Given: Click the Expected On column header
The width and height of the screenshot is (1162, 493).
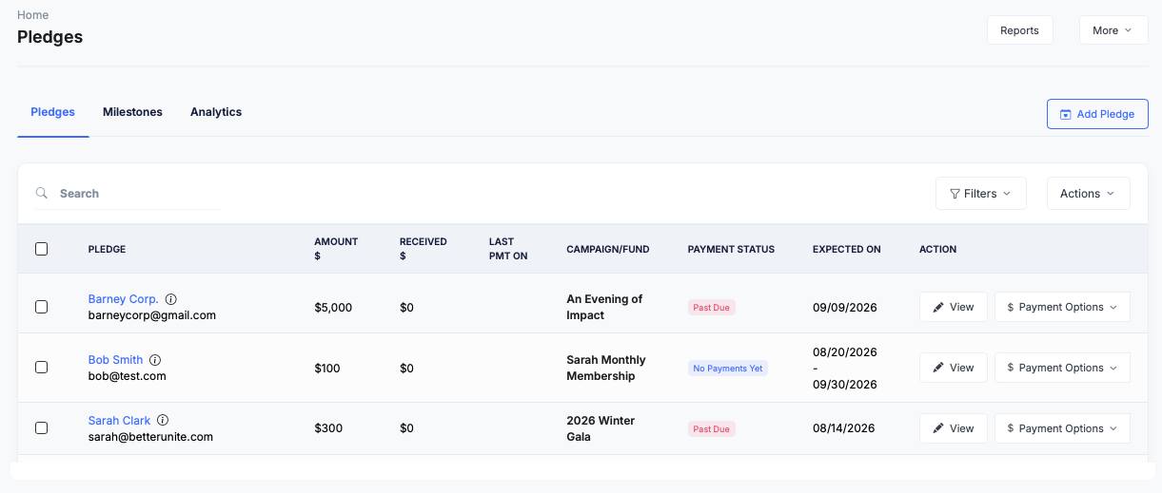Looking at the screenshot, I should pos(847,250).
